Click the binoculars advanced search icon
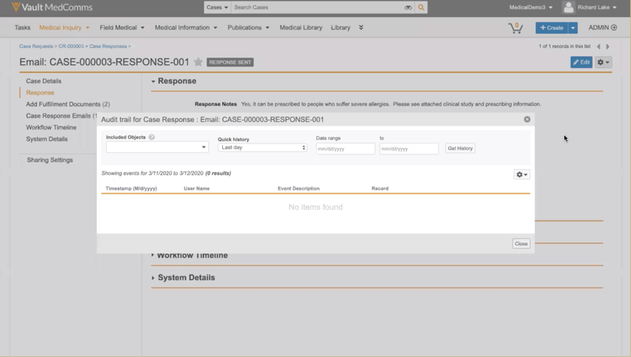 pos(407,7)
